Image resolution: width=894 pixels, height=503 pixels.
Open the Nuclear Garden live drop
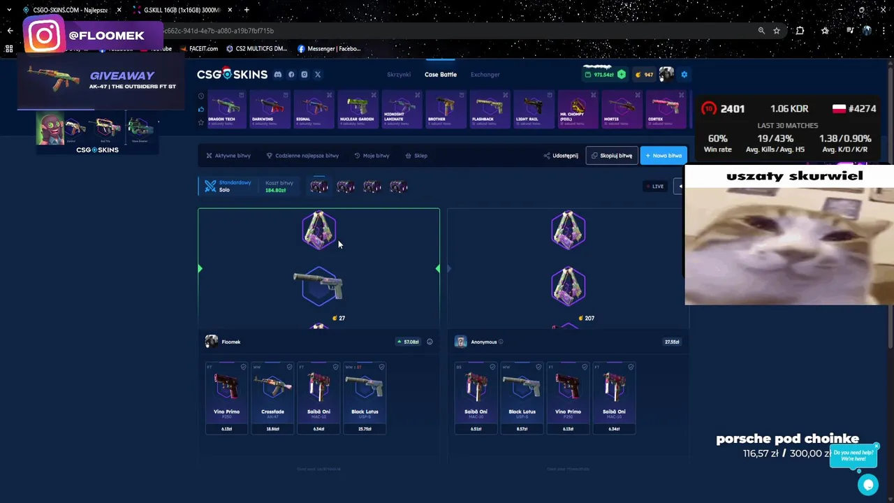358,109
